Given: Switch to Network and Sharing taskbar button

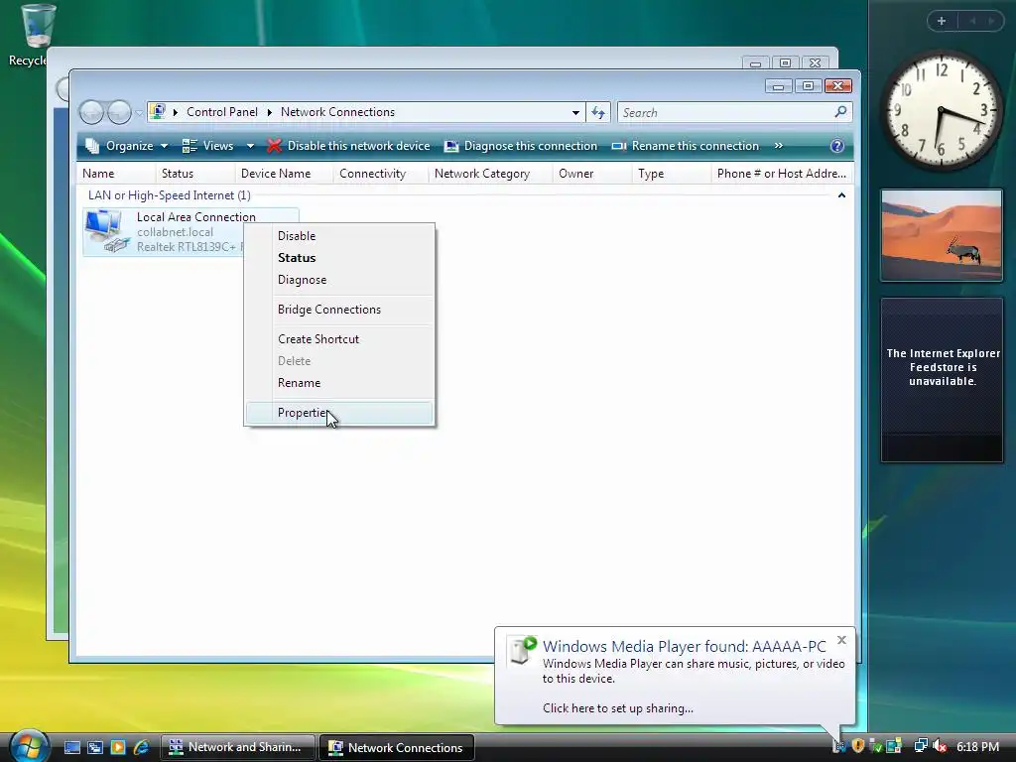Looking at the screenshot, I should tap(238, 747).
